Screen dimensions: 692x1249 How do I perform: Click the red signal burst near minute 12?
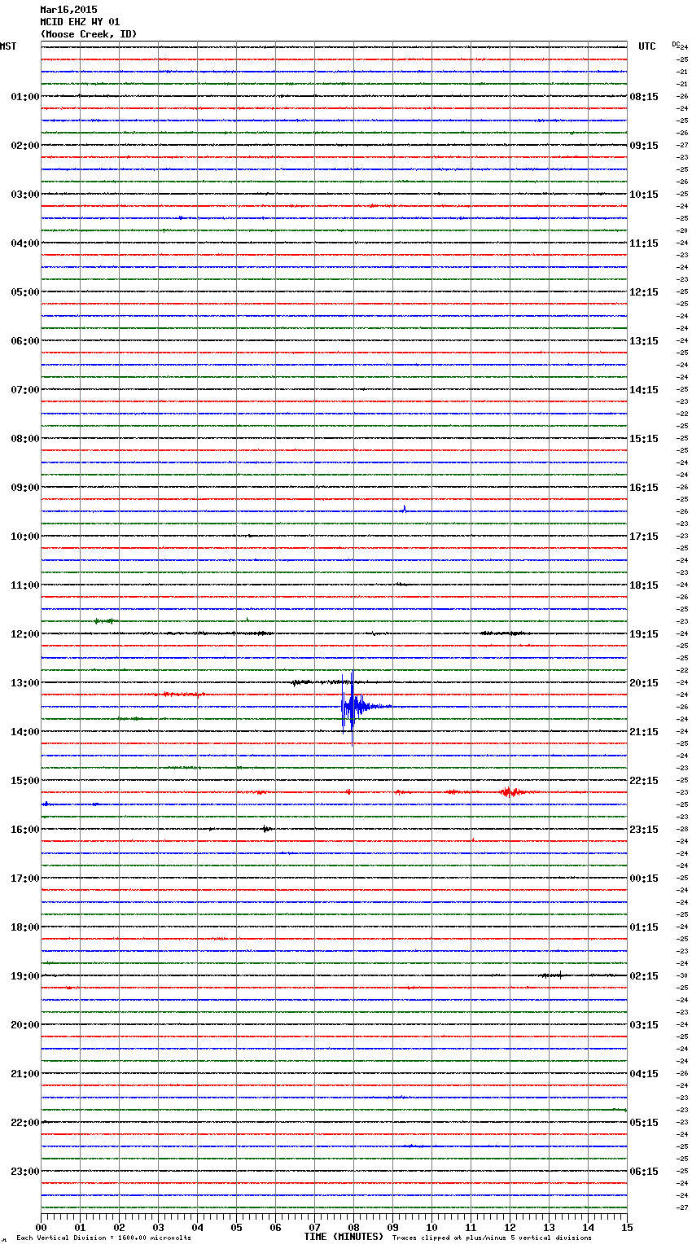pos(509,791)
